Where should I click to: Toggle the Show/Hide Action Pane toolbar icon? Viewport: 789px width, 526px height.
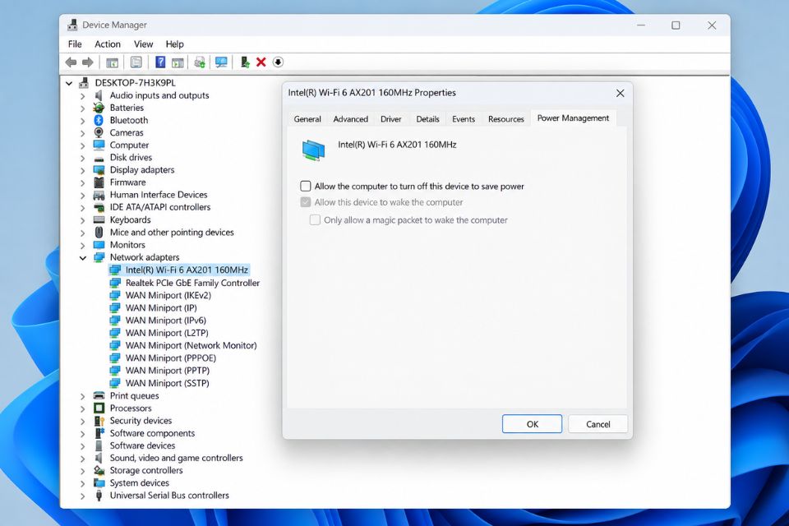click(x=178, y=62)
